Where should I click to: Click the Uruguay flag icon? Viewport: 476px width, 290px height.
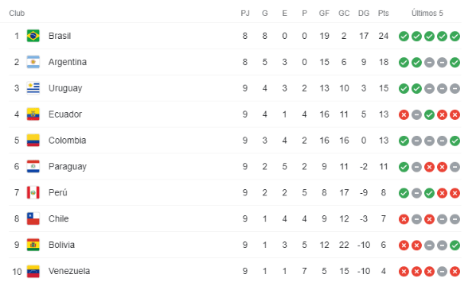click(x=33, y=88)
